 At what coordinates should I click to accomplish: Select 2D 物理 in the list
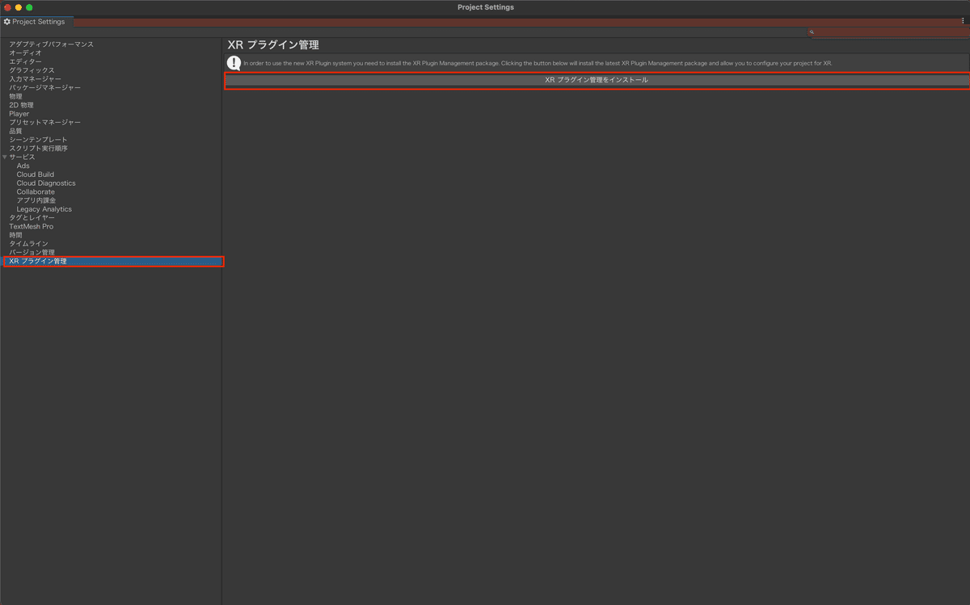[x=22, y=105]
